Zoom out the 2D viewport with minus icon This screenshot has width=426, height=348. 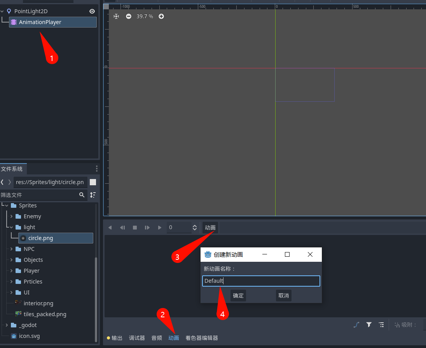(128, 16)
